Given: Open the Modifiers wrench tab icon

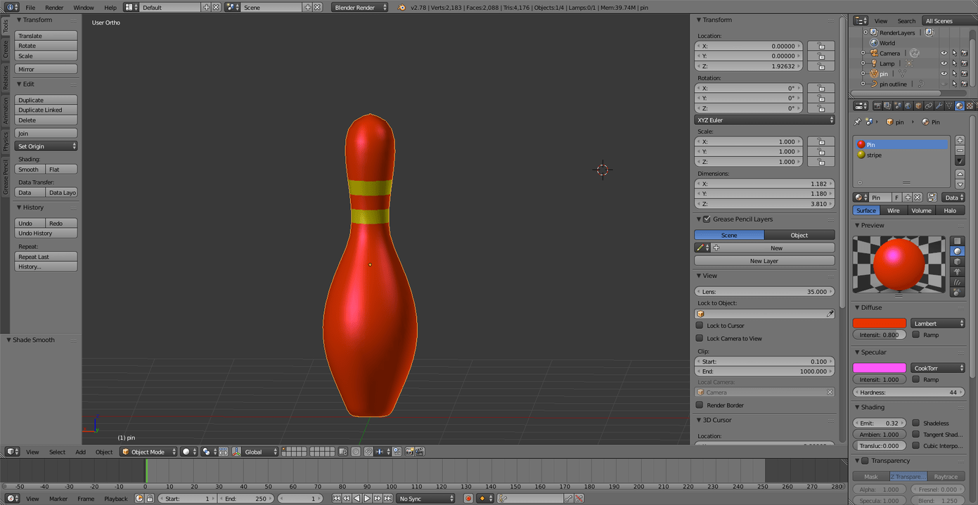Looking at the screenshot, I should click(x=939, y=106).
